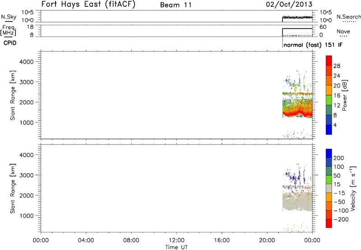
Task: Click the "60" tick on the Nave axis
Action: click(323, 27)
